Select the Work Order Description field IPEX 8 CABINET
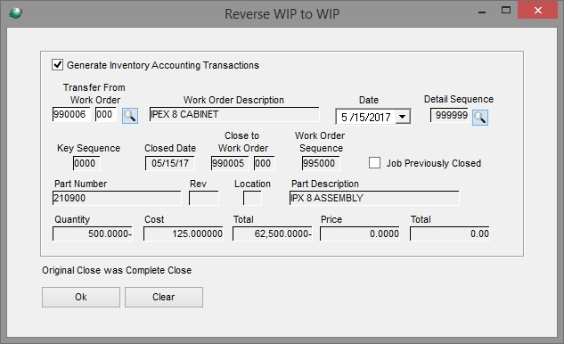Viewport: 564px width, 344px height. [234, 114]
